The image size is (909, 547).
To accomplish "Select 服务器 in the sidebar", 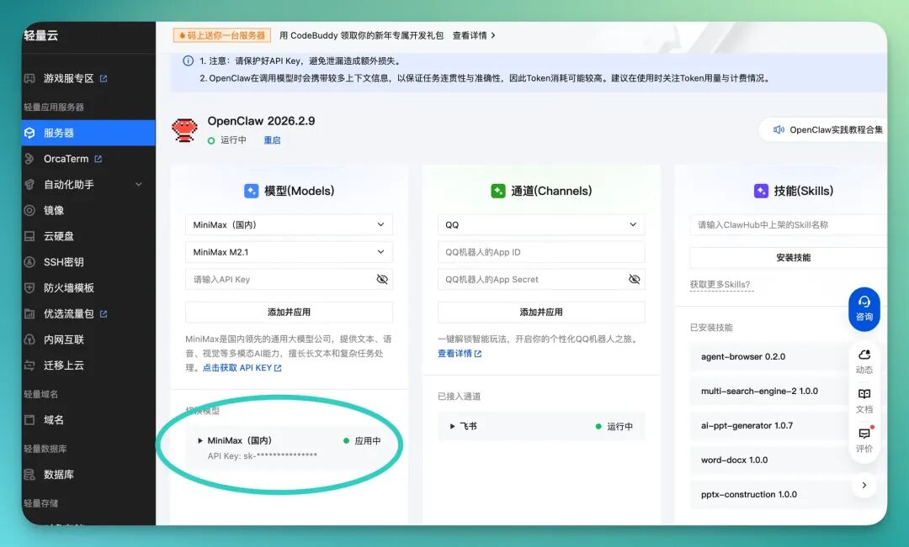I will (88, 133).
